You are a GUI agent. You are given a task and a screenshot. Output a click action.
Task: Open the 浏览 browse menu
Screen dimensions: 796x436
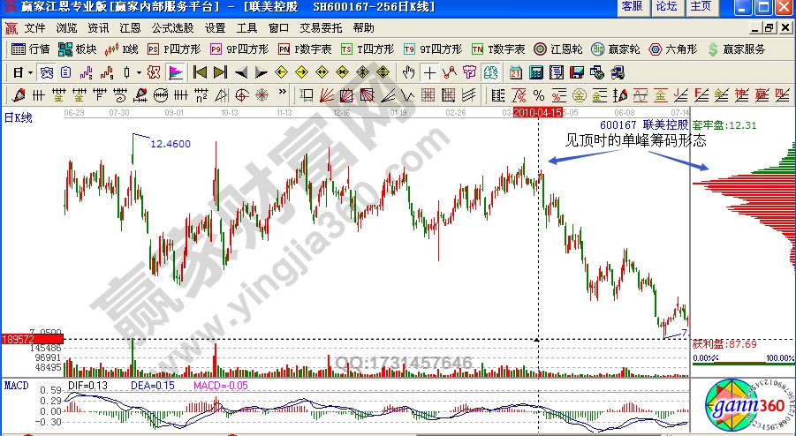[66, 28]
